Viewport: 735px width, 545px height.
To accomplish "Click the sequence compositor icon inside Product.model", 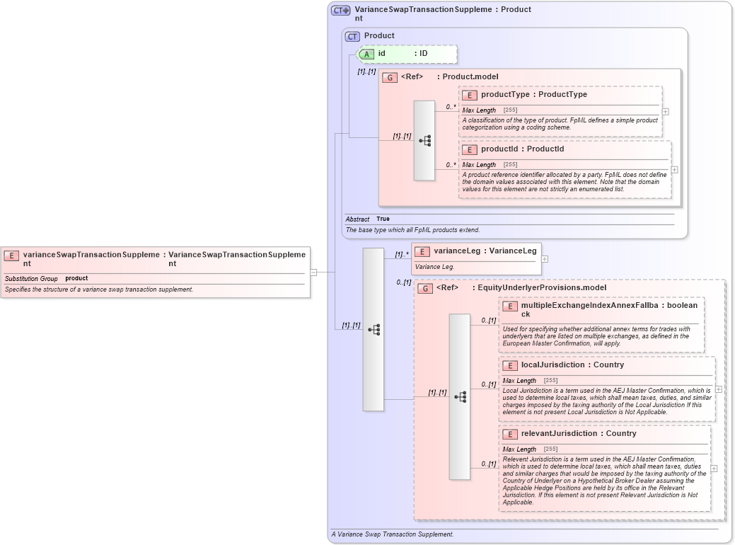I will point(424,140).
